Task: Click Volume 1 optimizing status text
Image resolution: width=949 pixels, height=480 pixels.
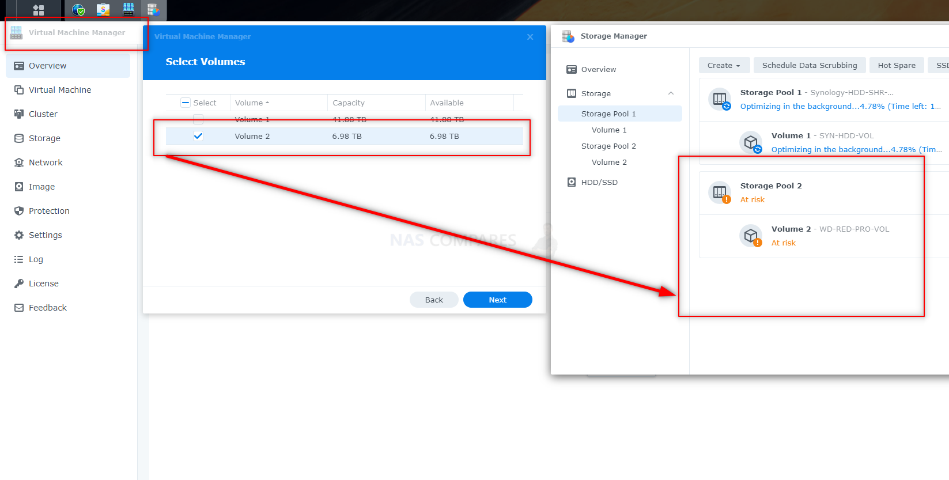Action: 856,149
